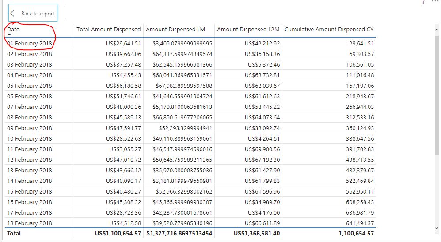
Task: Click the 562,950.11 cumulative value
Action: [360, 191]
